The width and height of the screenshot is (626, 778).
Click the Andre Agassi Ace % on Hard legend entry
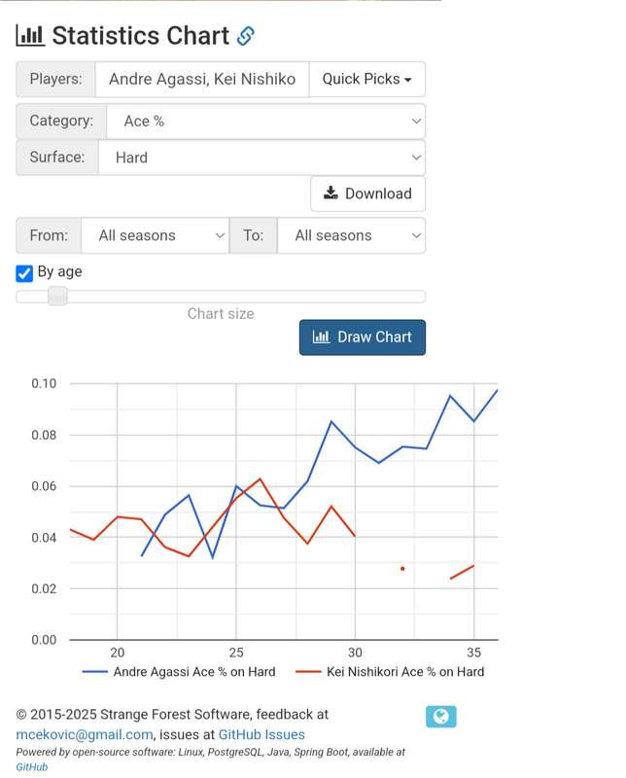[179, 672]
